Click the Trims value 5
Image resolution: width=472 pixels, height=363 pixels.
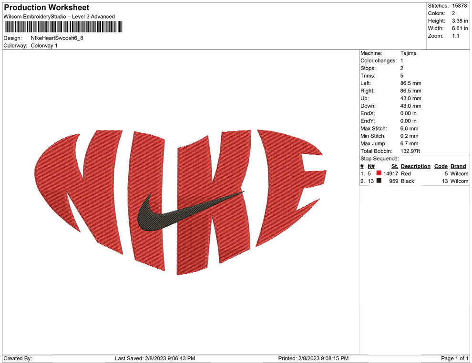point(401,75)
